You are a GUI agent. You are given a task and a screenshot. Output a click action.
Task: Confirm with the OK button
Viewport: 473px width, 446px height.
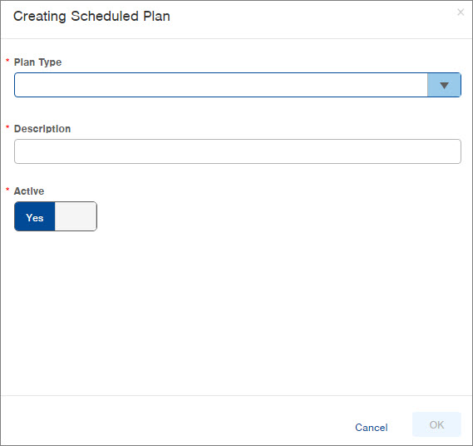point(436,424)
